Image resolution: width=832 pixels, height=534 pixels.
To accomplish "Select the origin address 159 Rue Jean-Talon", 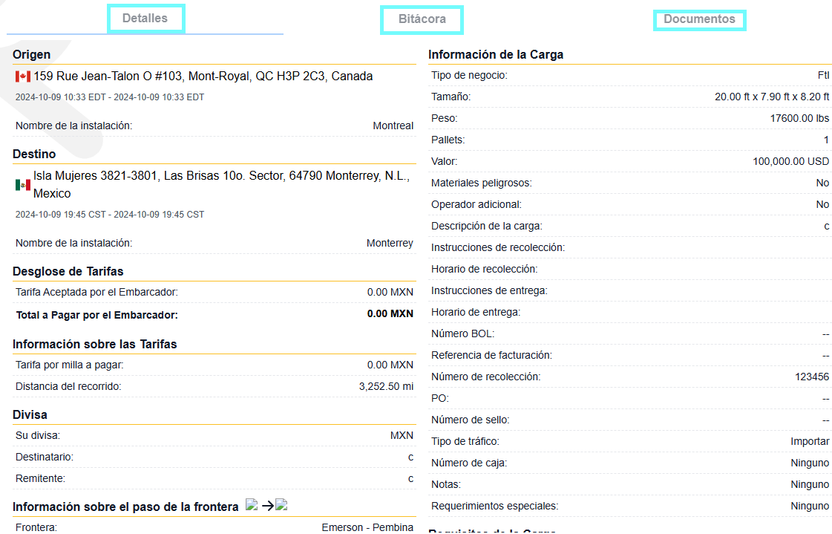I will click(200, 76).
